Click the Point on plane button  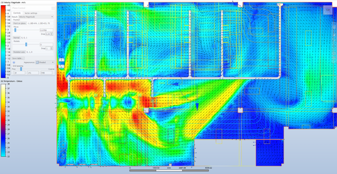click(19, 23)
